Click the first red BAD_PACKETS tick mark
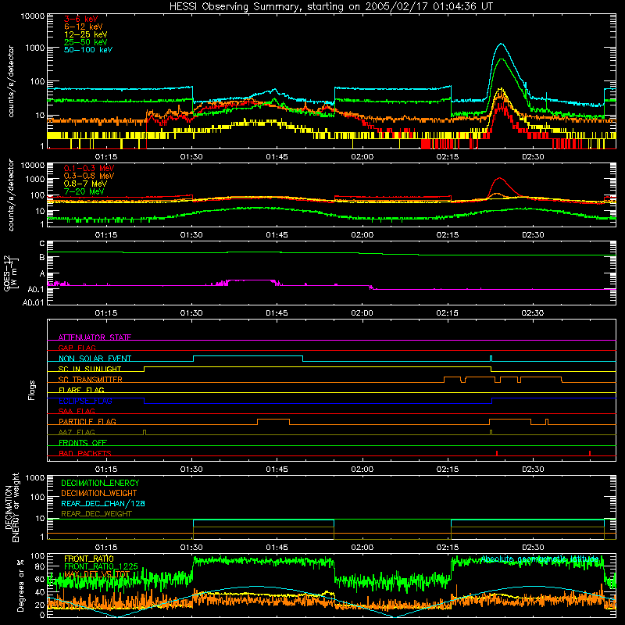Screen dimensions: 625x625 (497, 453)
